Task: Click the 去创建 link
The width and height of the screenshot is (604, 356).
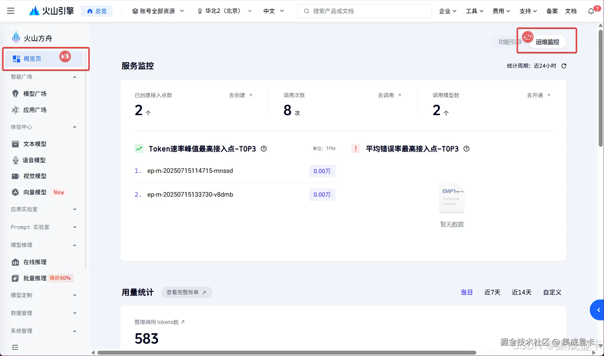Action: [241, 95]
